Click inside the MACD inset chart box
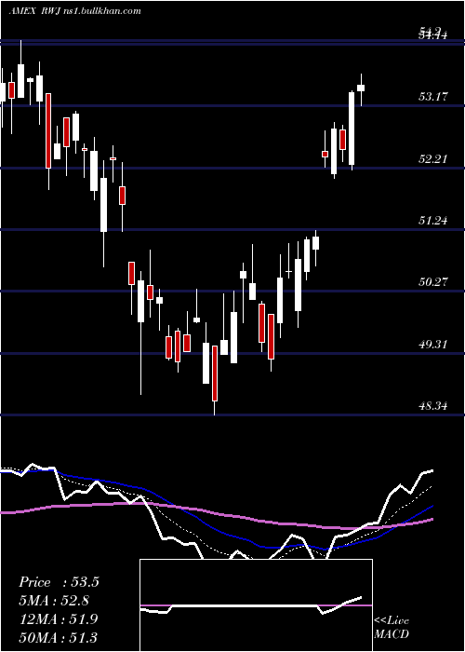Viewport: 465px width, 652px height. (256, 605)
